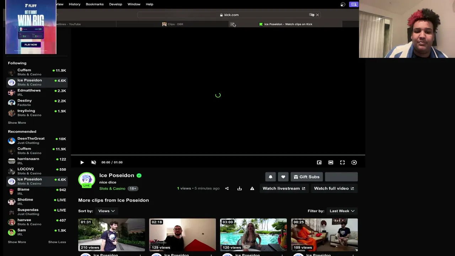
Task: Toggle notifications bell for Ice Poseidon
Action: tap(271, 177)
